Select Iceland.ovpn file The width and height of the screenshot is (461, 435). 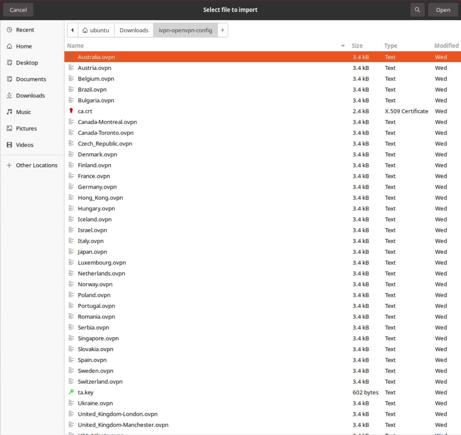[263, 219]
